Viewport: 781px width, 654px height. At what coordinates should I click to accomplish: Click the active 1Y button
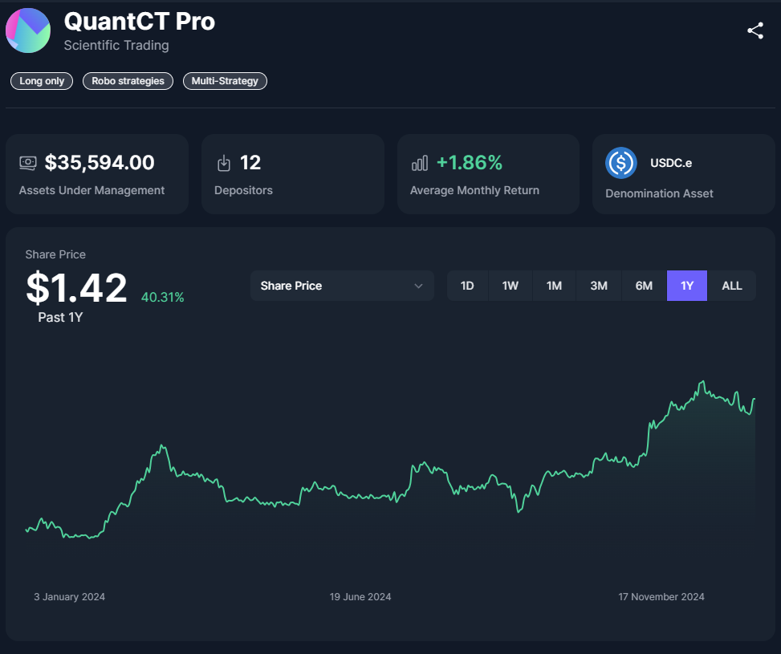(687, 285)
